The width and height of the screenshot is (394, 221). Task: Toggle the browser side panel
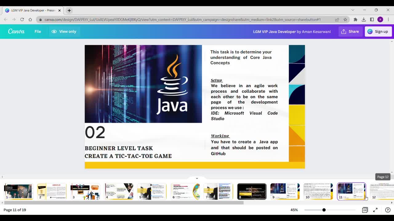(372, 19)
